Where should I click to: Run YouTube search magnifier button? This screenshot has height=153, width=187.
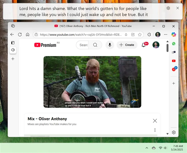(95, 45)
